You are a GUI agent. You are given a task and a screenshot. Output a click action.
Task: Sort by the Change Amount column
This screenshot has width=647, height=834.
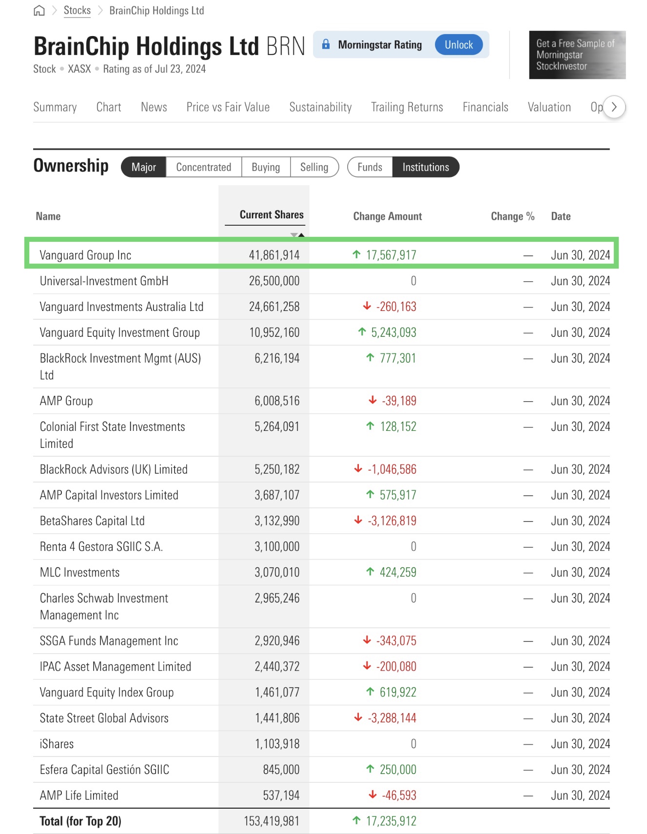pos(388,216)
